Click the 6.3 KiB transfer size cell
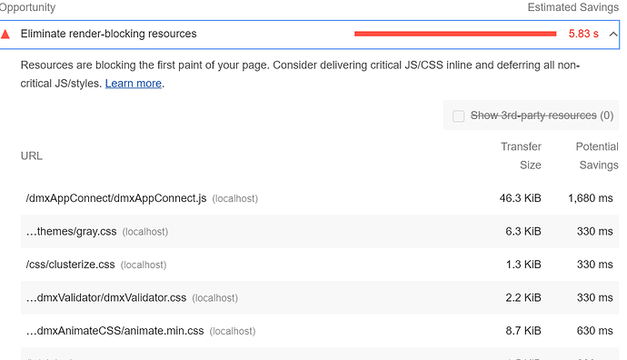The image size is (627, 360). (523, 231)
